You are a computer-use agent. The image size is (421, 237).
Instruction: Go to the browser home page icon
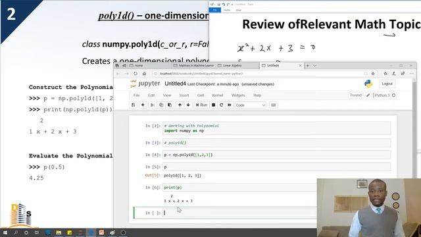145,74
